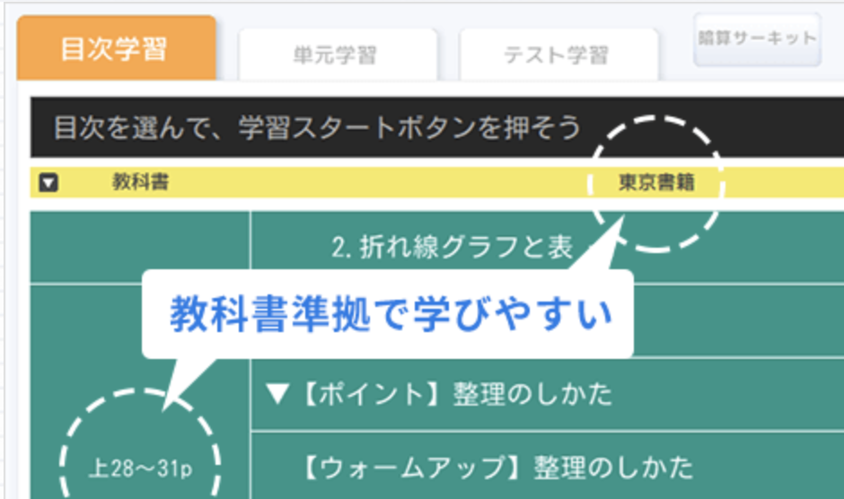Viewport: 844px width, 499px height.
Task: Switch to the 単元学習 tab
Action: 335,55
